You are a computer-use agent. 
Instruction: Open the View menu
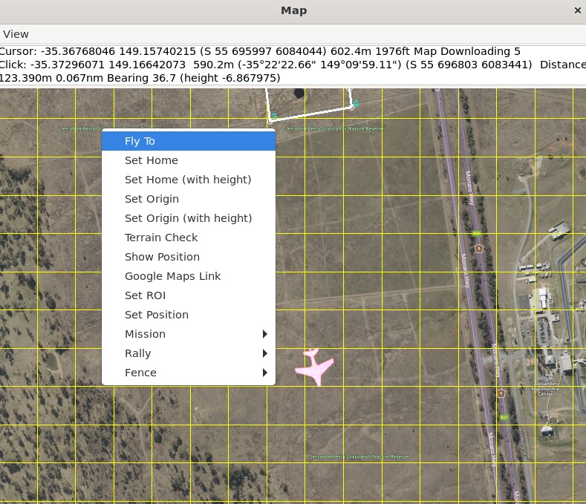click(x=16, y=34)
